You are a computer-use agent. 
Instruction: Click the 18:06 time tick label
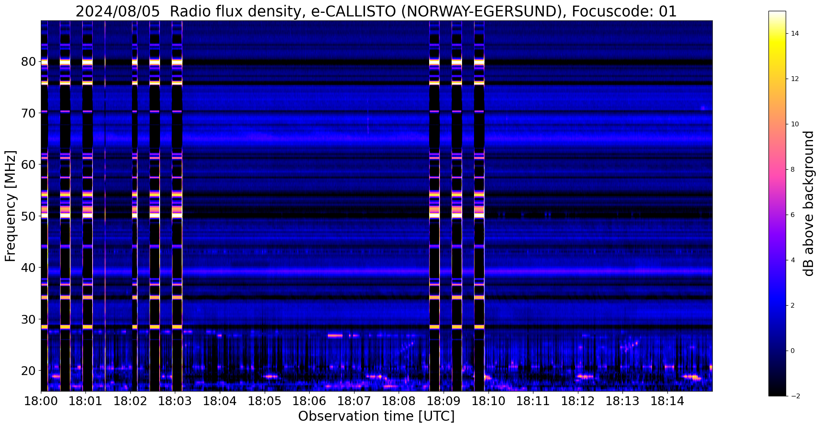[309, 401]
